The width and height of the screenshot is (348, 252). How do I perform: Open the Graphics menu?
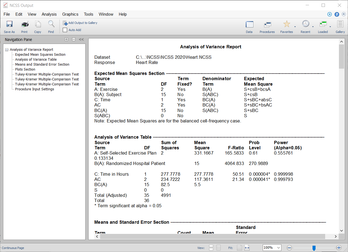(70, 14)
